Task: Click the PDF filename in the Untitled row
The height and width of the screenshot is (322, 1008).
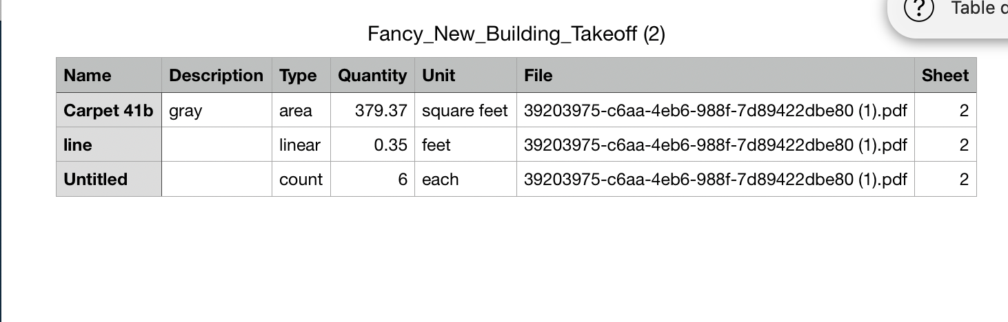Action: tap(715, 179)
